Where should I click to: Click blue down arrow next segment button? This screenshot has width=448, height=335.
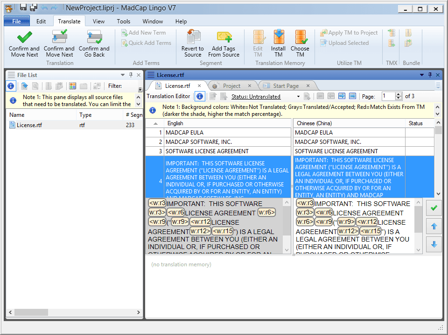(434, 244)
